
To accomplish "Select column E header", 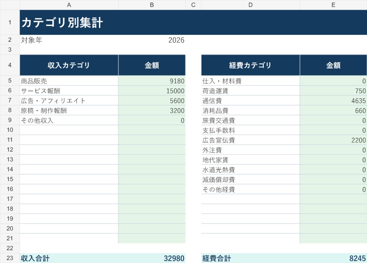I will (x=333, y=5).
